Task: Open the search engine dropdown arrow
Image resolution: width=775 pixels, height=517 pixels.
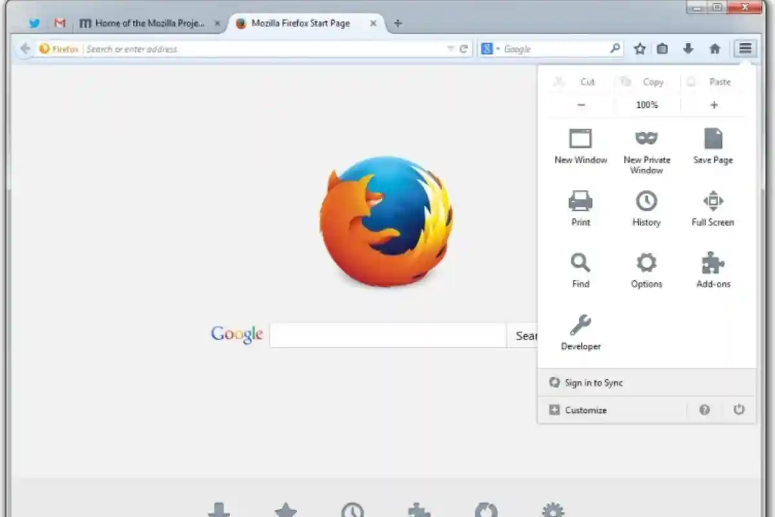Action: pos(498,49)
